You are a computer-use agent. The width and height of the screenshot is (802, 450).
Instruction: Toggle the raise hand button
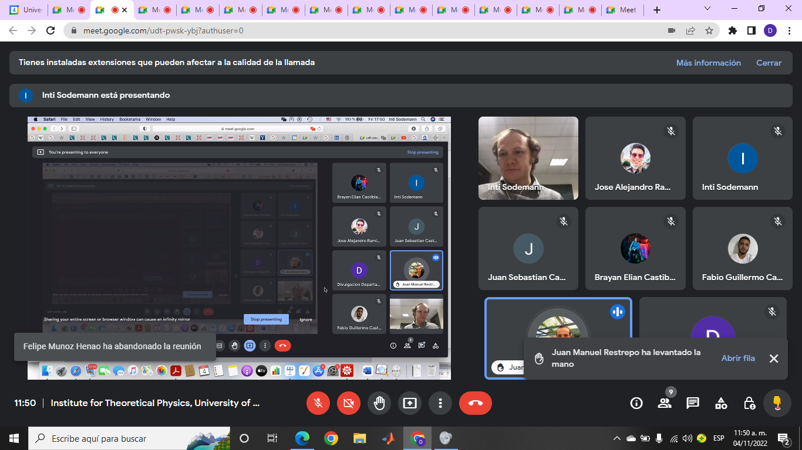[x=379, y=403]
